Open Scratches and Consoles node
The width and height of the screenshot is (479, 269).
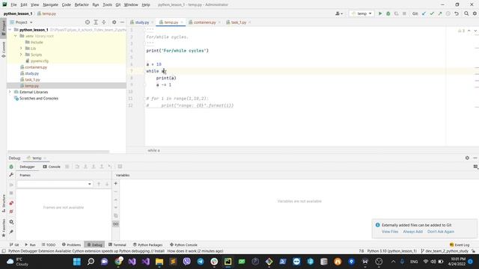[39, 99]
